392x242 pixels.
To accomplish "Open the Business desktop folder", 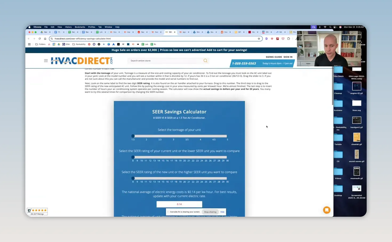I will pos(338,104).
